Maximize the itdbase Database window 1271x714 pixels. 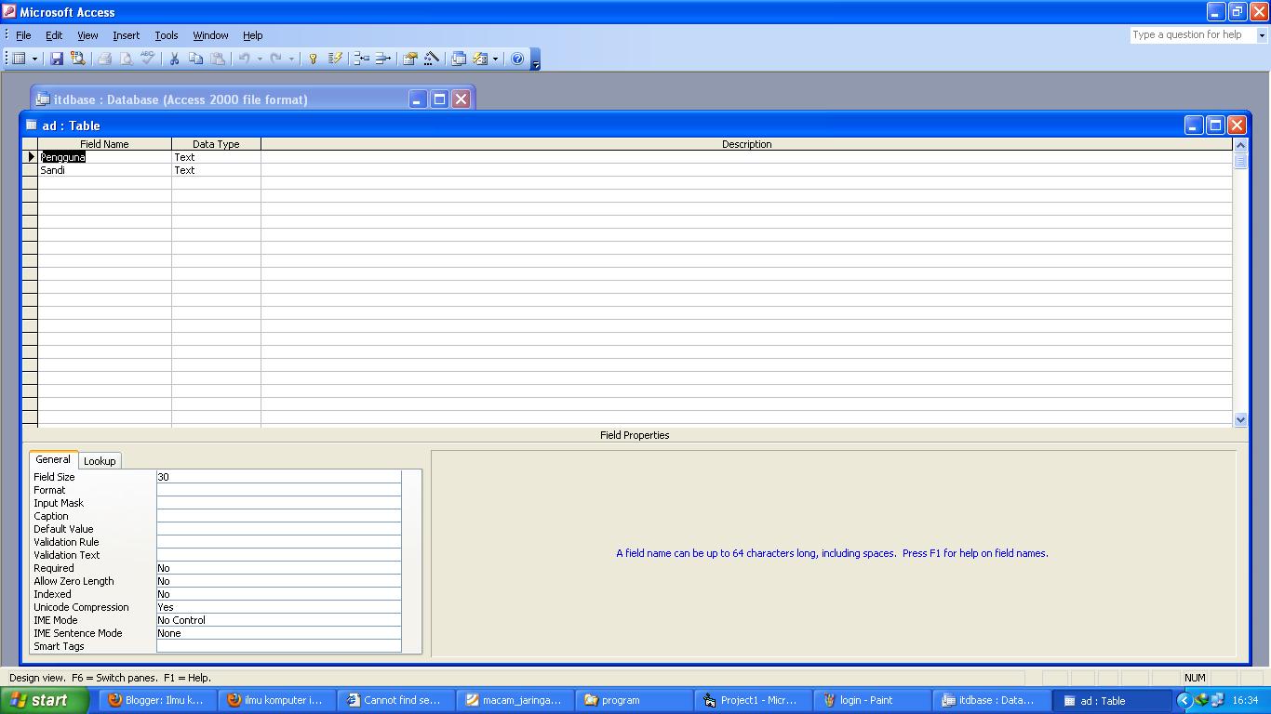(439, 99)
